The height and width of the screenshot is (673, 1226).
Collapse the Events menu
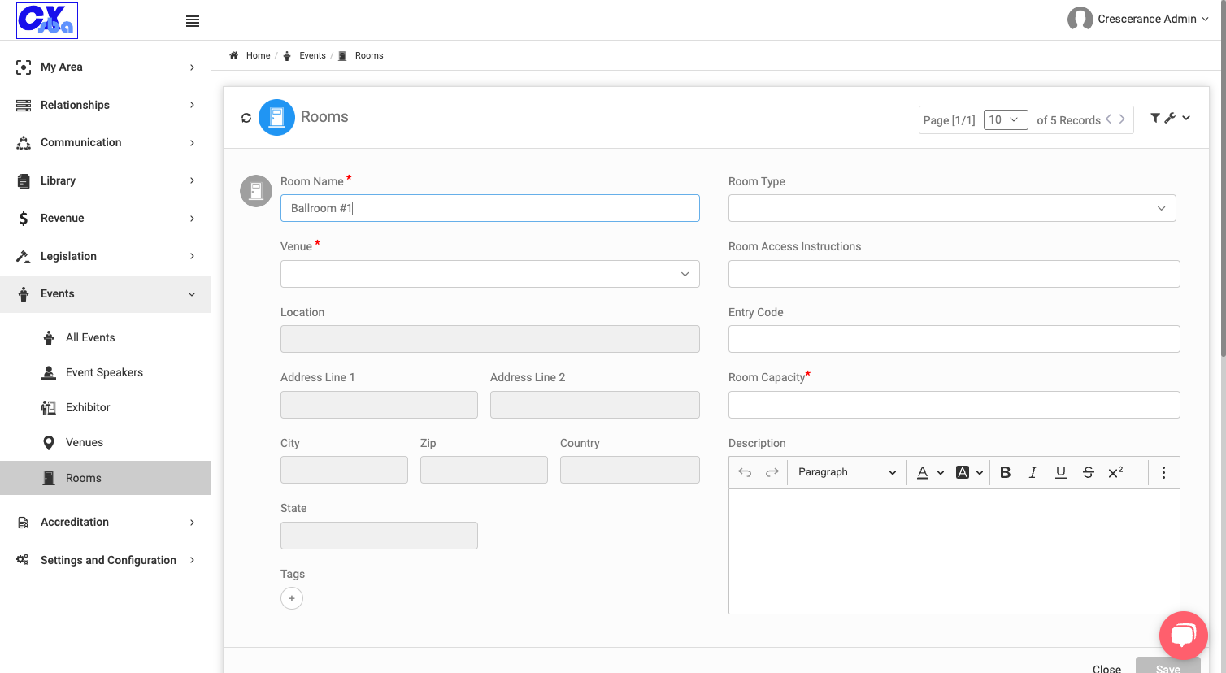tap(106, 294)
